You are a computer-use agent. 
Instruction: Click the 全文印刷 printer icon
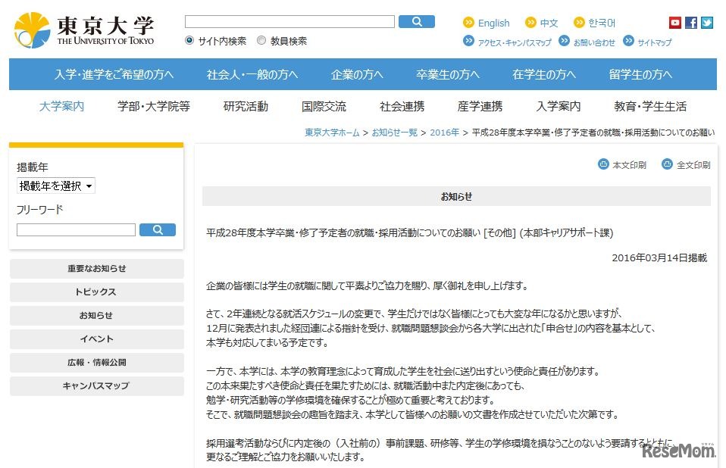coord(666,164)
